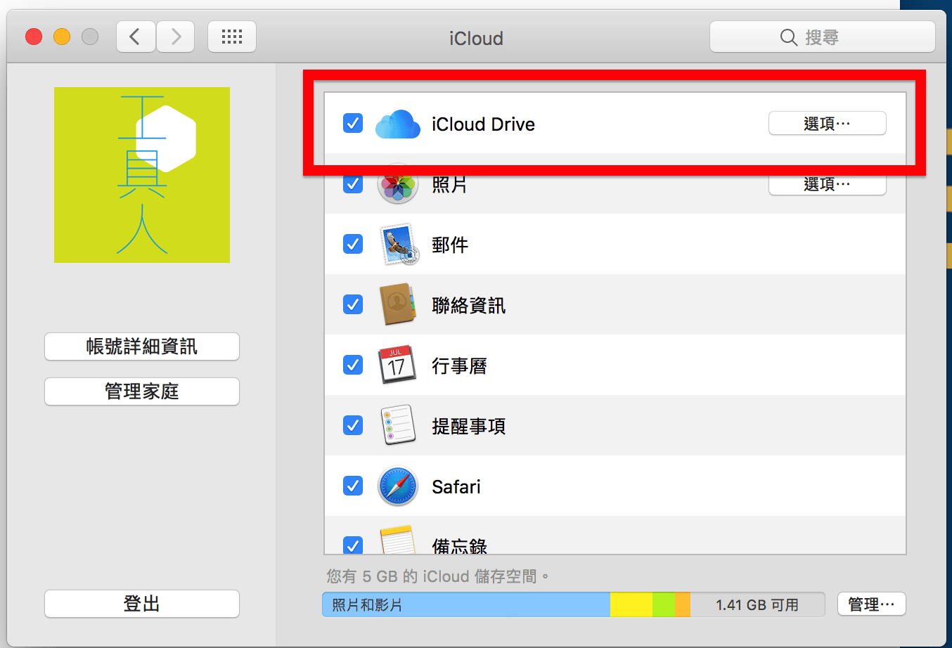
Task: Close the iCloud window
Action: click(34, 37)
